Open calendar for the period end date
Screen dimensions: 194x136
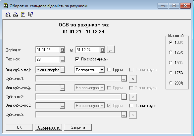(102, 50)
